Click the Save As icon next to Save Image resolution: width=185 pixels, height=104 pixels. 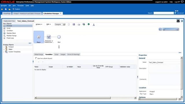pyautogui.click(x=79, y=24)
